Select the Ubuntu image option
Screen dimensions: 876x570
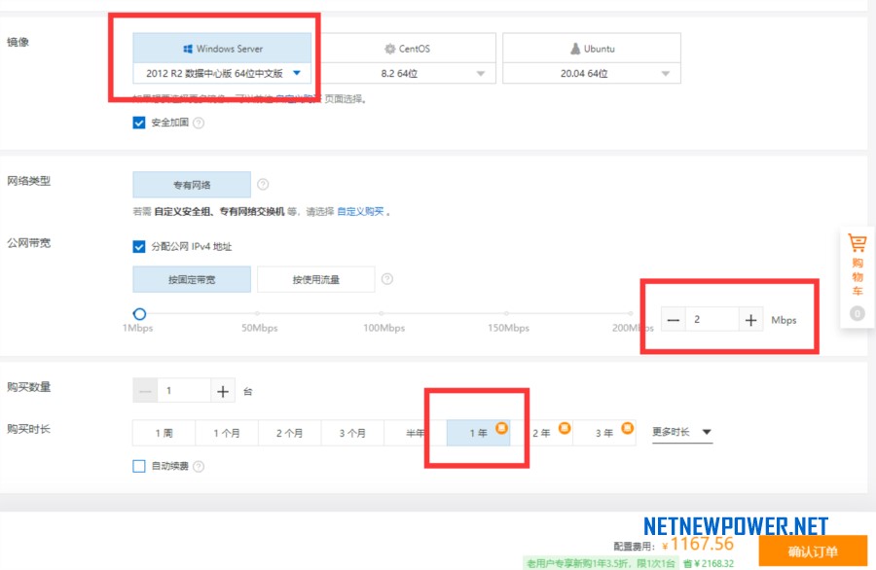click(592, 49)
